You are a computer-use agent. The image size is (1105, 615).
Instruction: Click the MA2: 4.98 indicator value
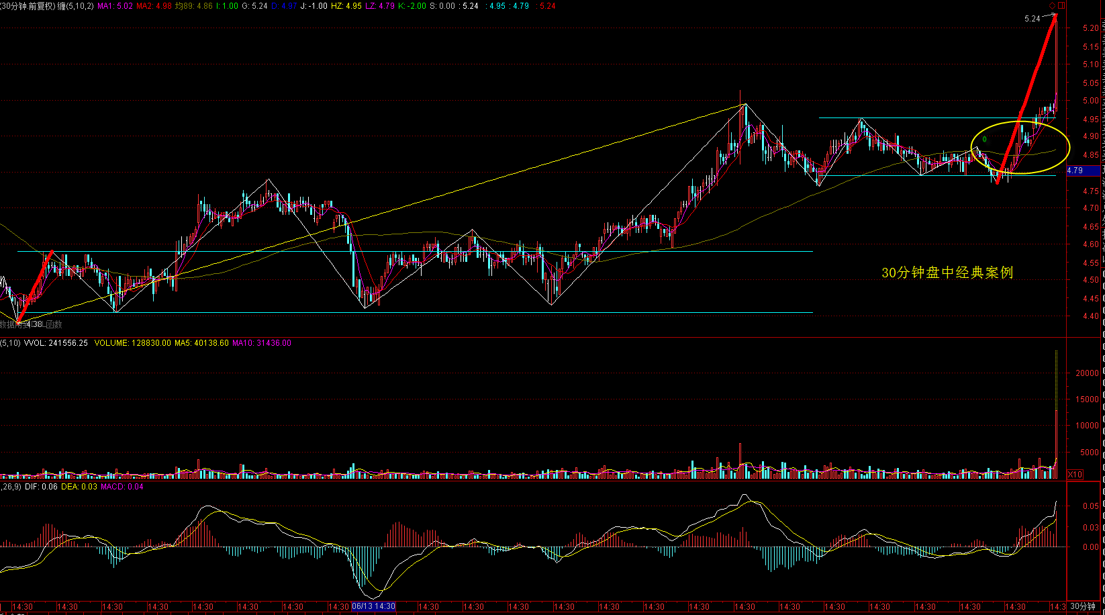(154, 6)
